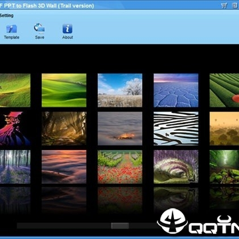Select the red poppy field thumbnail
This screenshot has width=239, height=239.
tap(120, 167)
